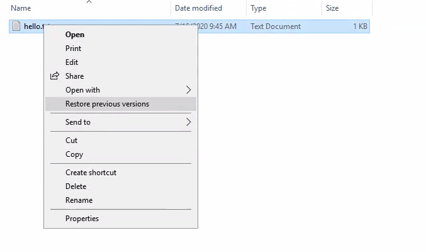Click the hello text file icon

16,26
